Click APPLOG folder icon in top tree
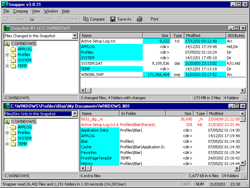 pos(14,49)
